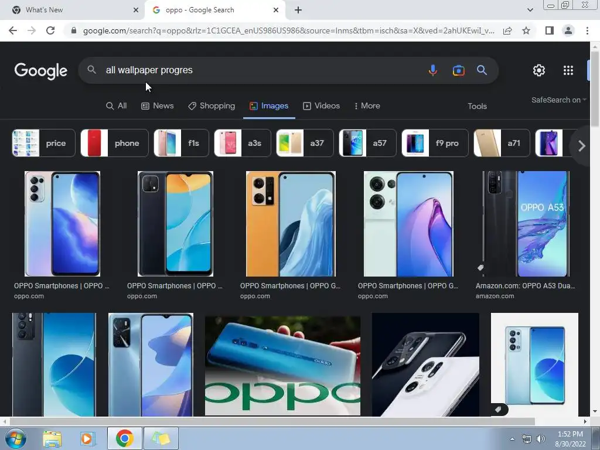Filter images by the price chip

(43, 143)
